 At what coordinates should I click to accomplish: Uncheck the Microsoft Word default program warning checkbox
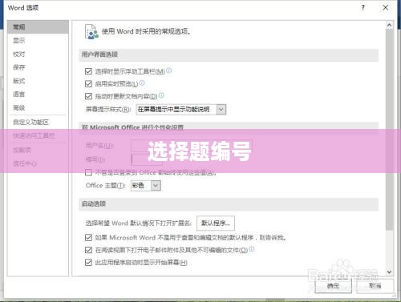point(88,237)
